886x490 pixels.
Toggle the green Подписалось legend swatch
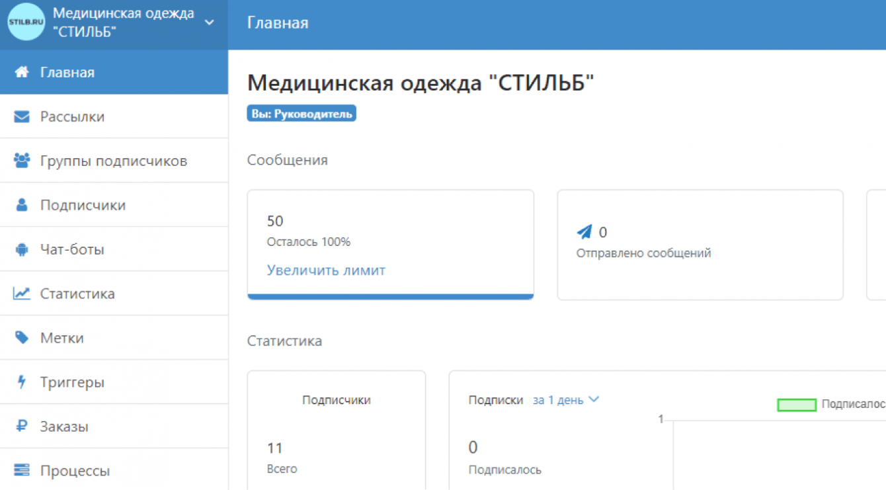point(797,405)
